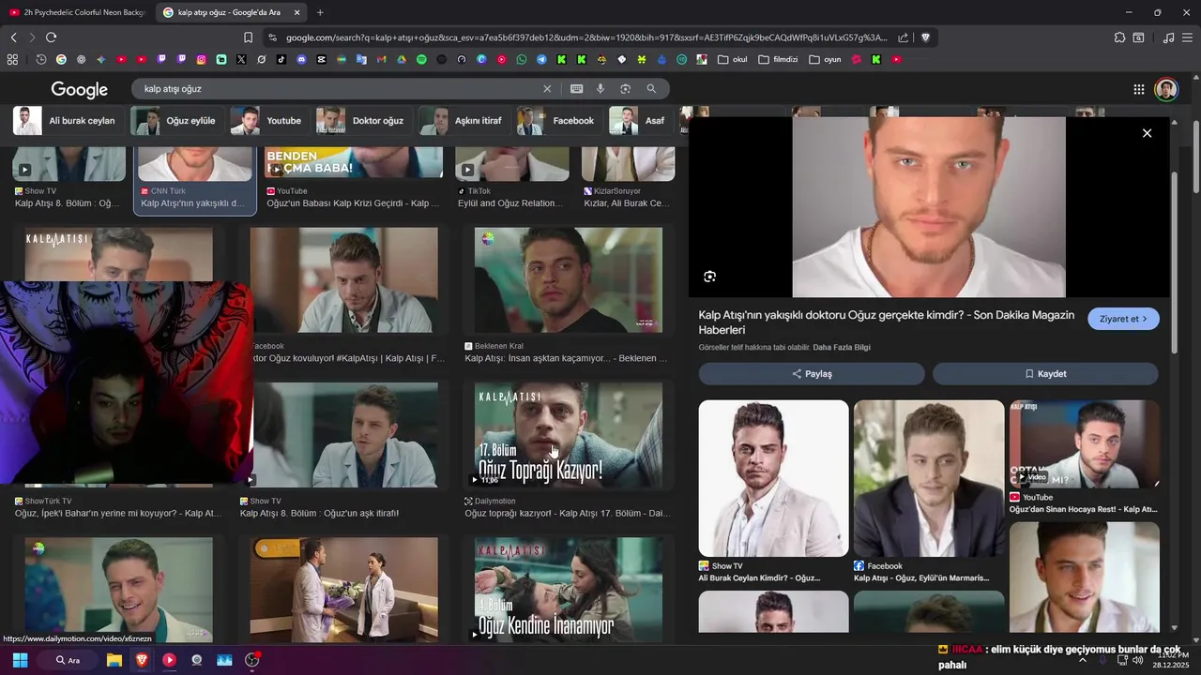Show hidden system tray icons

(x=1082, y=660)
